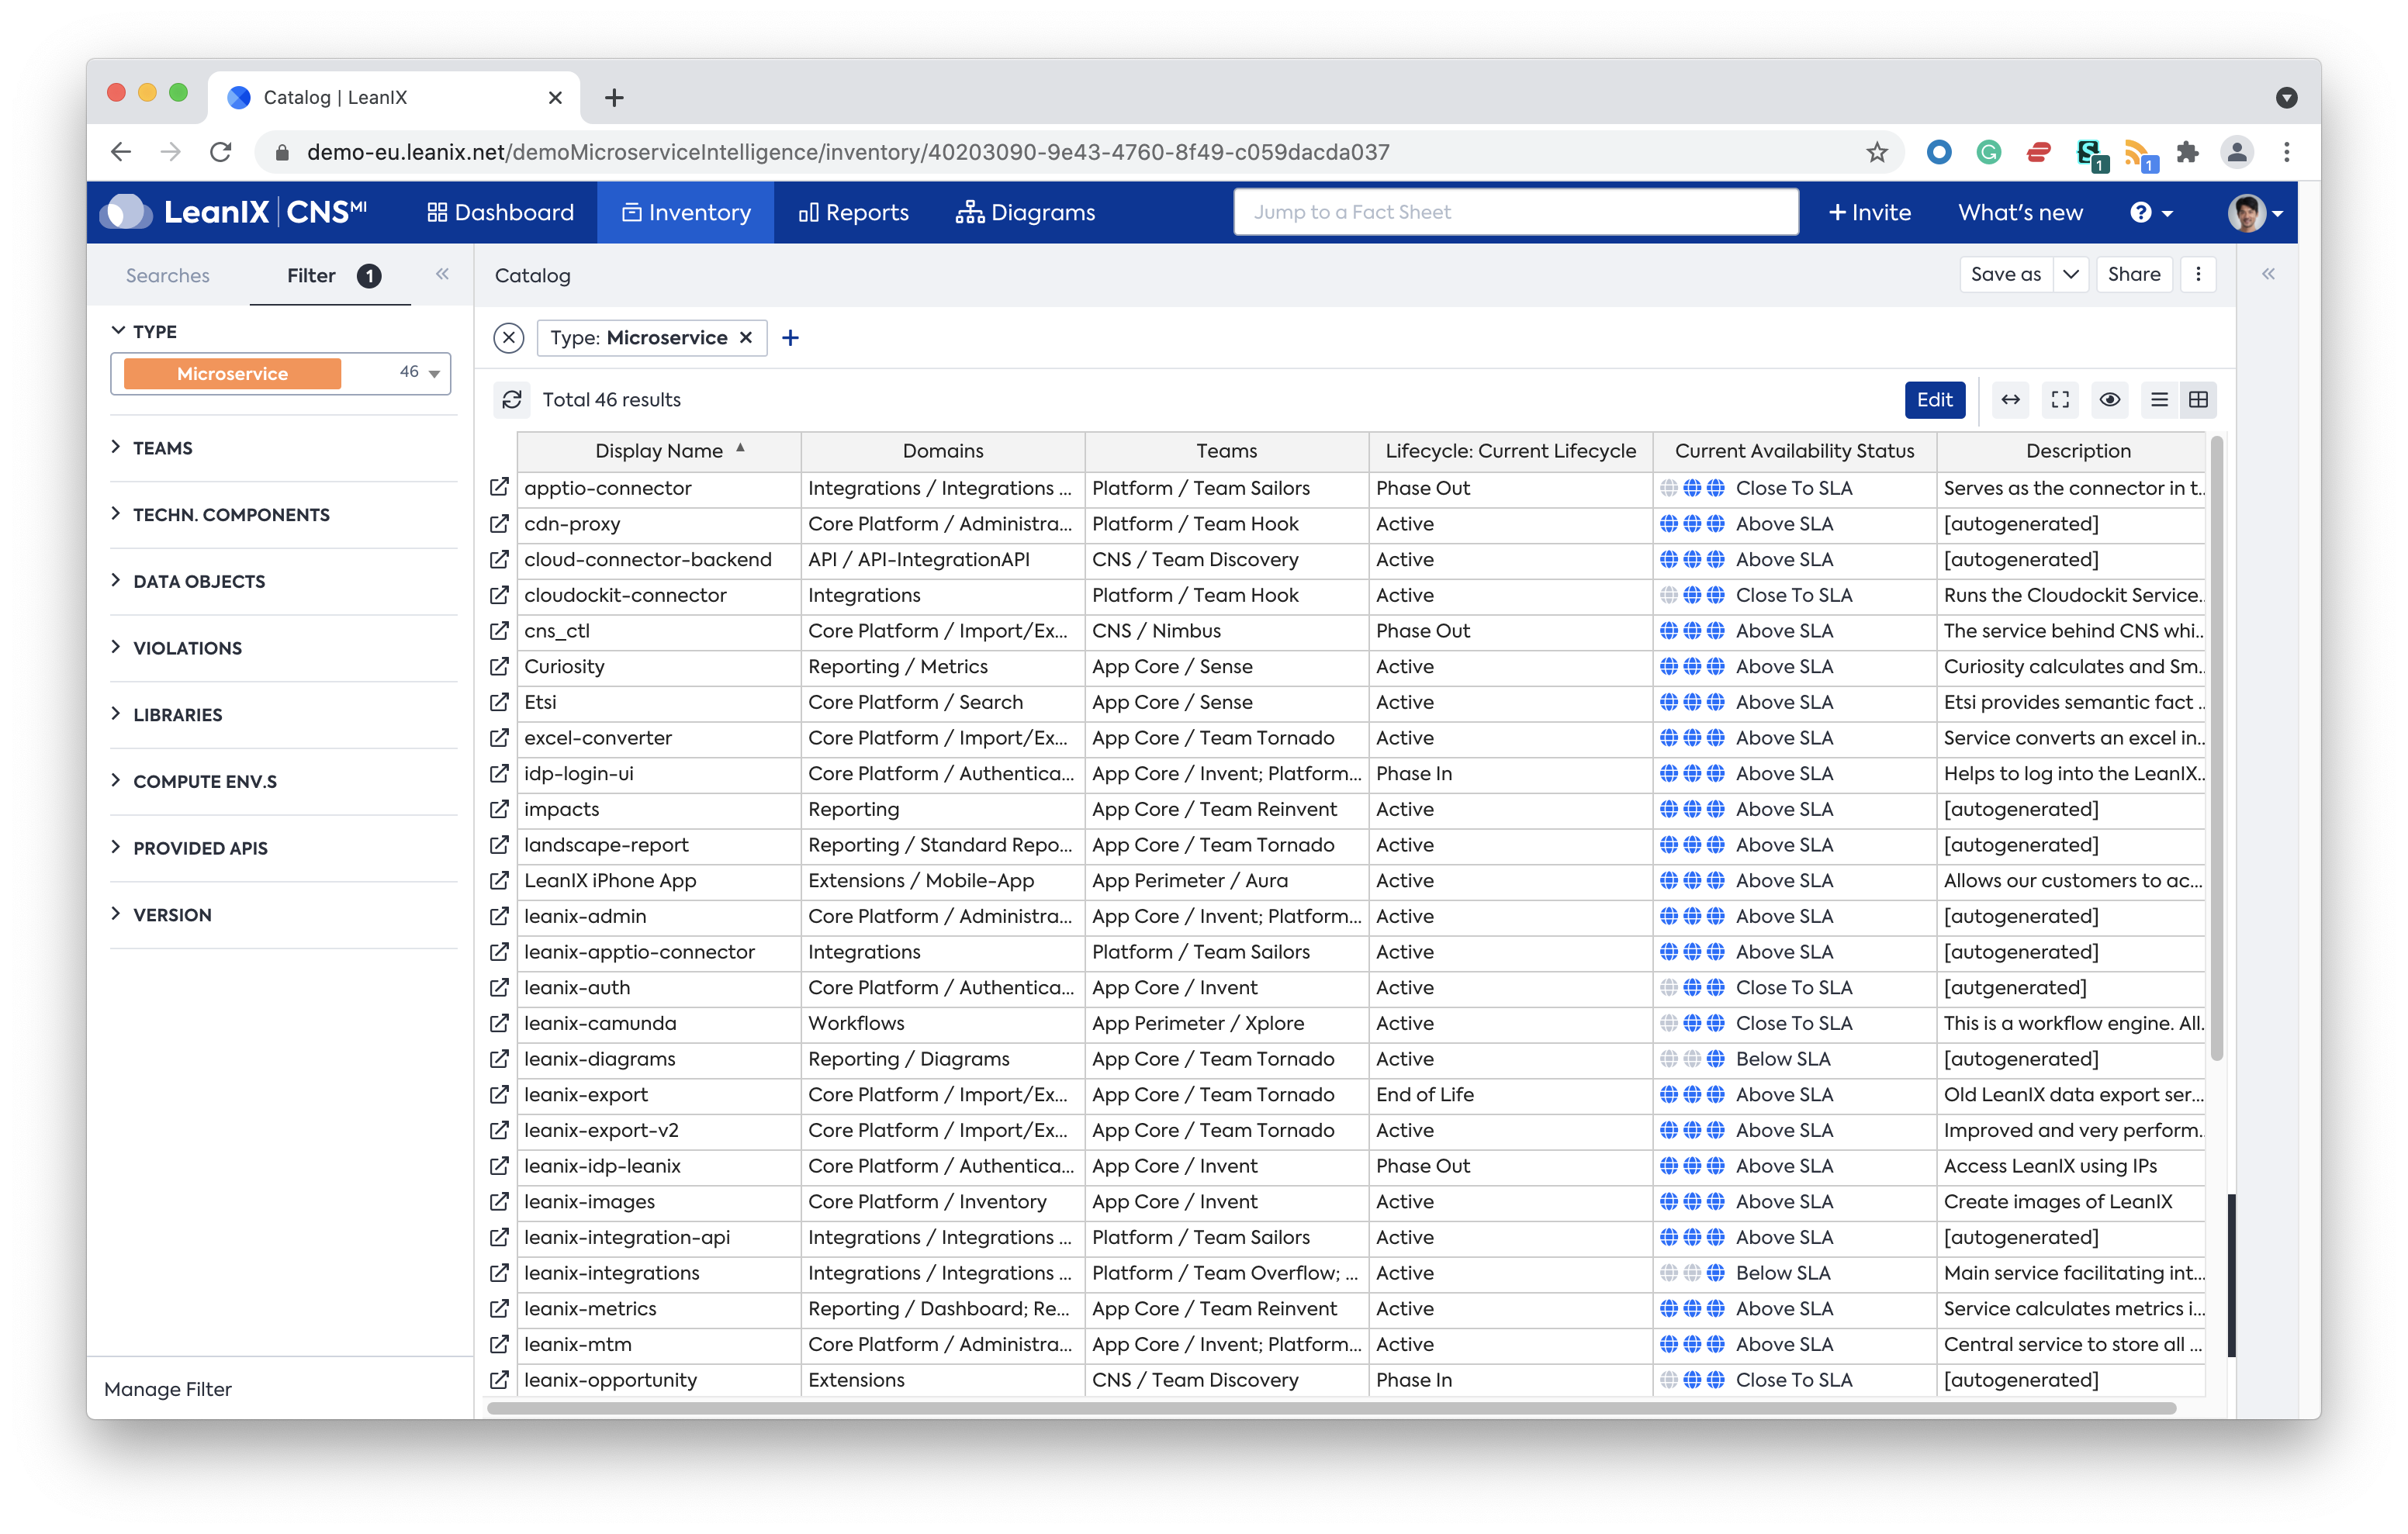Clear all filters with circled X
The image size is (2408, 1534).
click(x=509, y=338)
